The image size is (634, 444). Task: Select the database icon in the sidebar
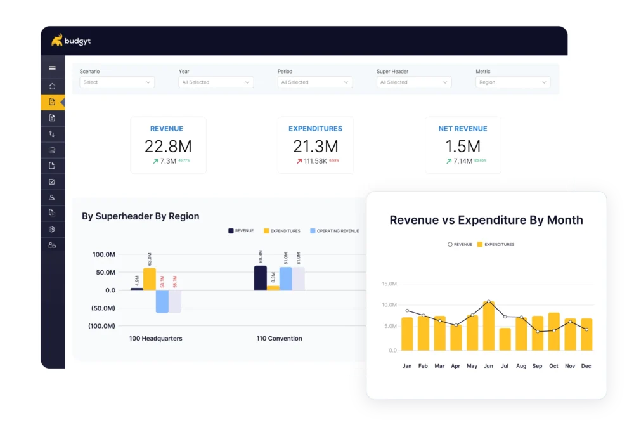click(53, 149)
